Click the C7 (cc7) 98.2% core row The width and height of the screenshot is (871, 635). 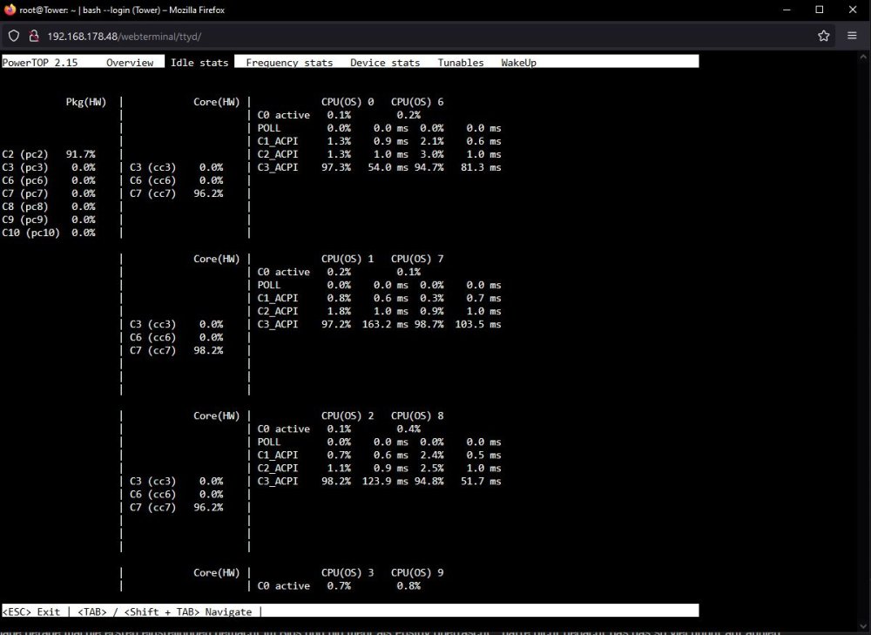pos(177,350)
